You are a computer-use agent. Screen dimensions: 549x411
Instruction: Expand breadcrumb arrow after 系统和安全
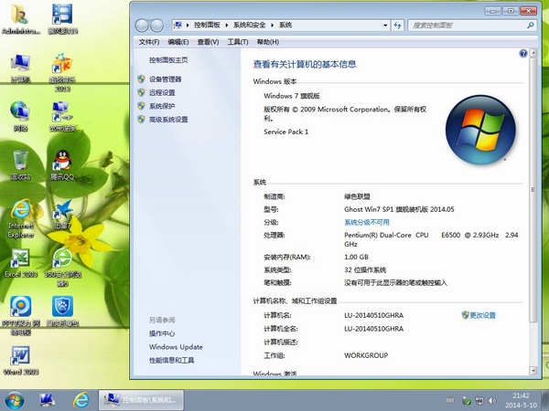[272, 26]
